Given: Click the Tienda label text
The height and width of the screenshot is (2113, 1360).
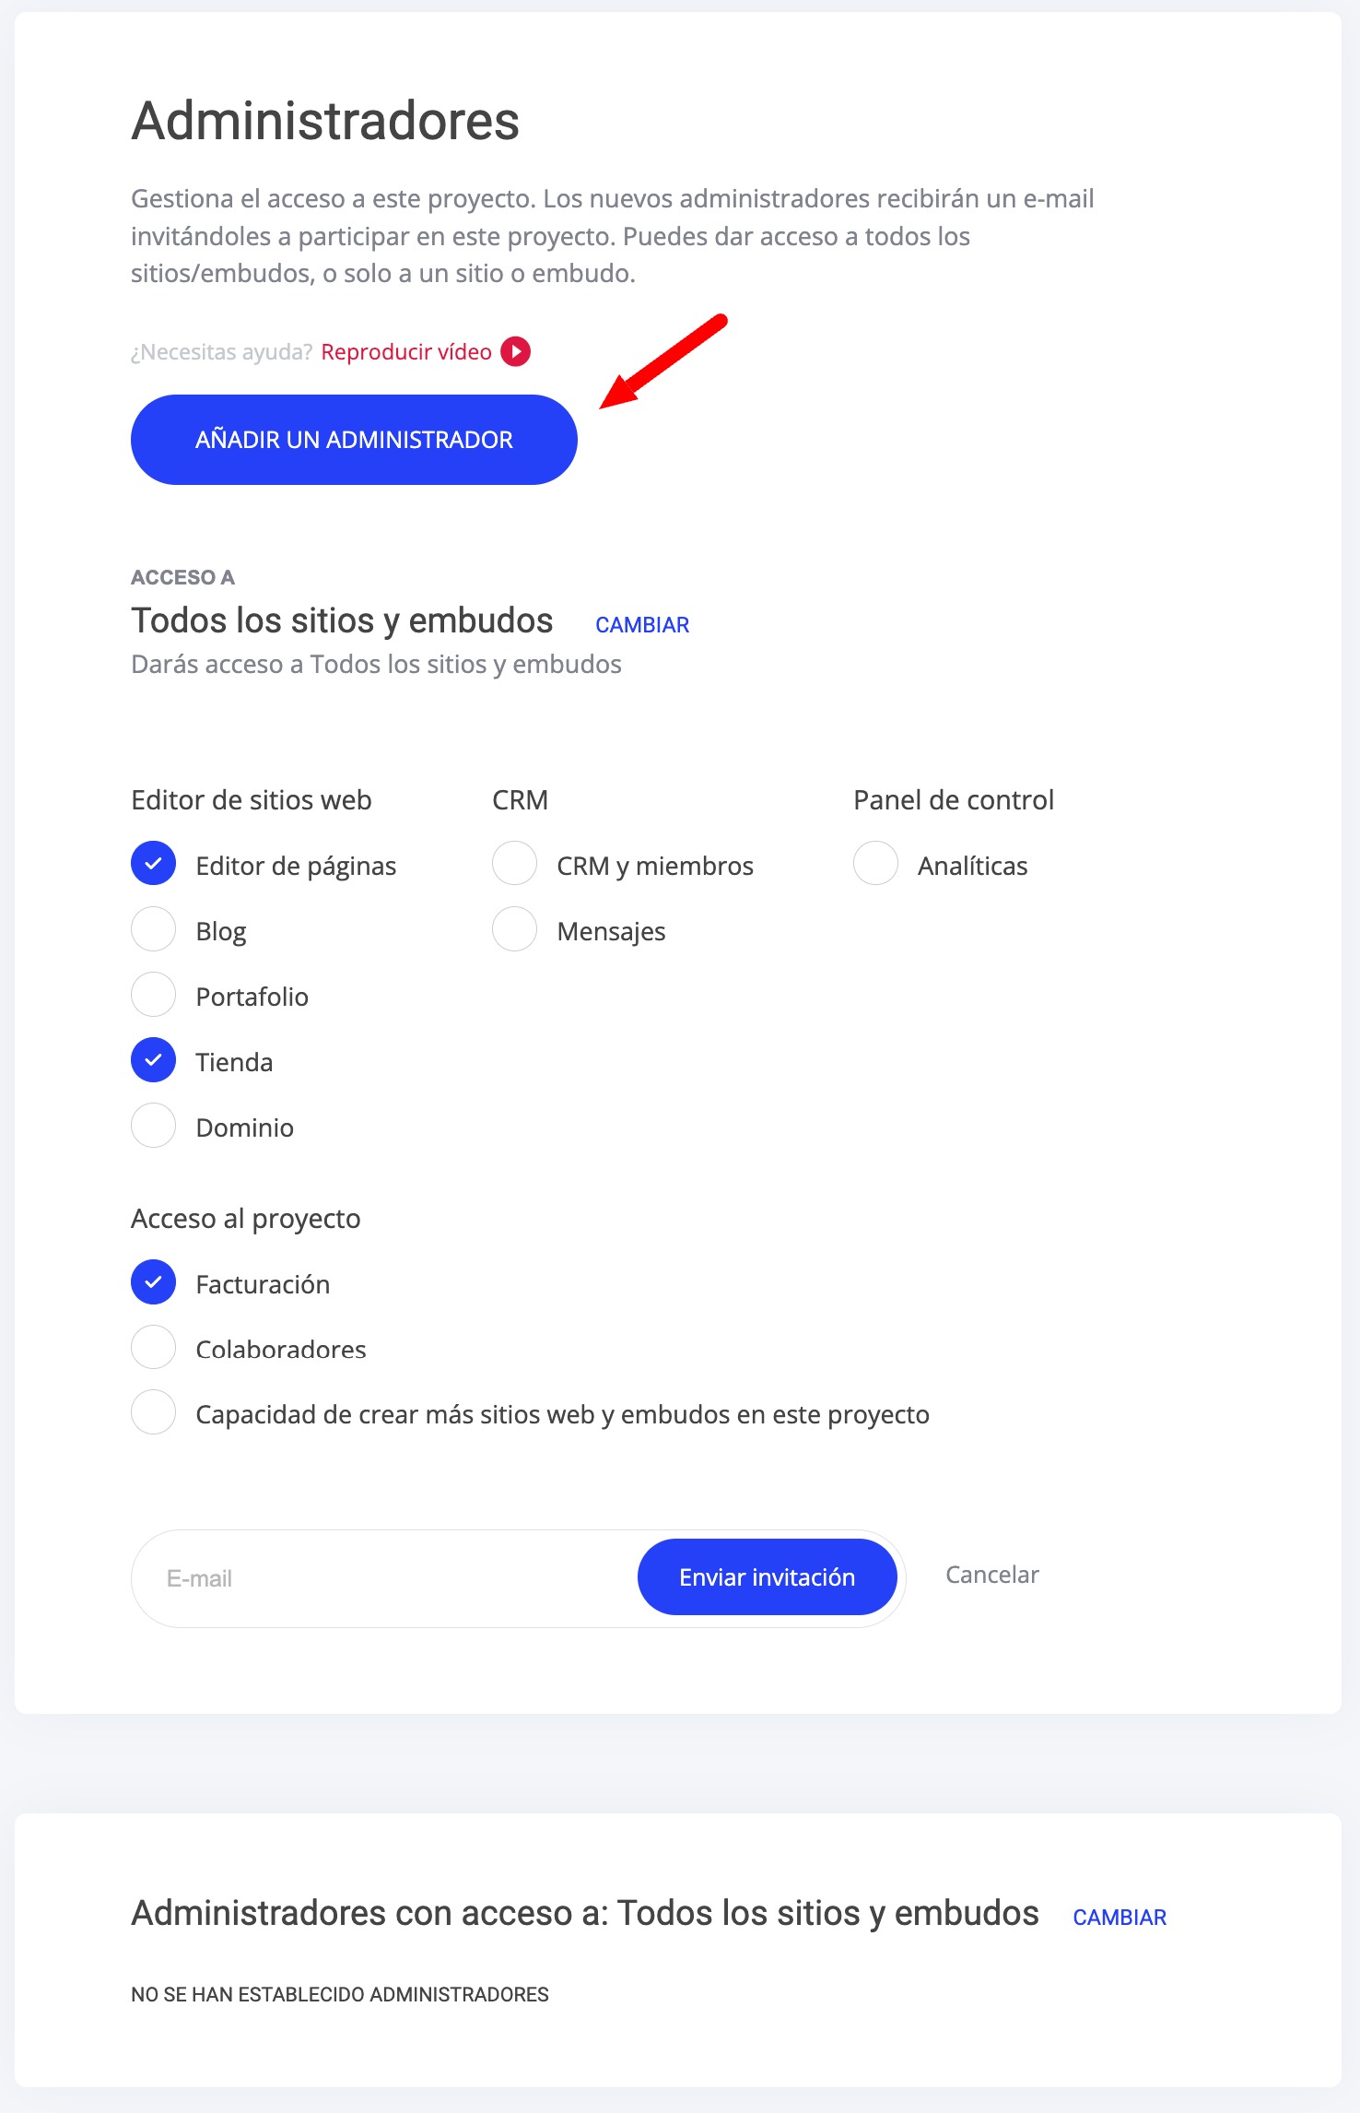Looking at the screenshot, I should (x=234, y=1062).
